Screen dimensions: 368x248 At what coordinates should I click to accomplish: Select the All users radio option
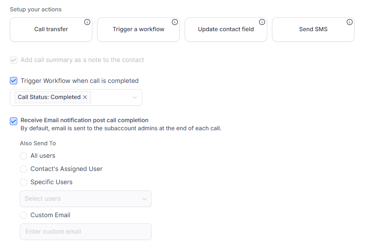23,156
